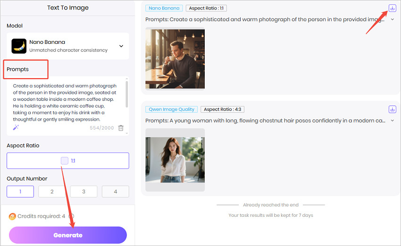Set output number to 4

point(115,191)
